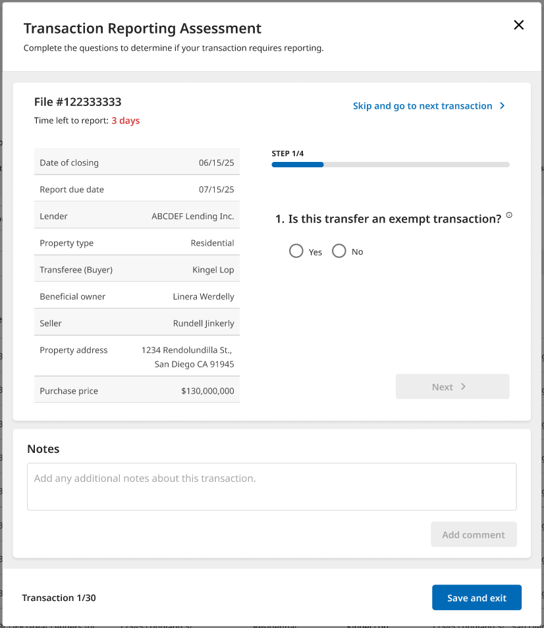Click the info icon beside exempt transaction question

pyautogui.click(x=509, y=215)
